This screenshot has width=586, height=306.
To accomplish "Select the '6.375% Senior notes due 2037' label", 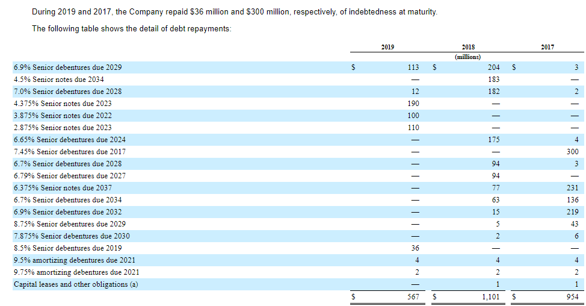I will click(x=63, y=188).
